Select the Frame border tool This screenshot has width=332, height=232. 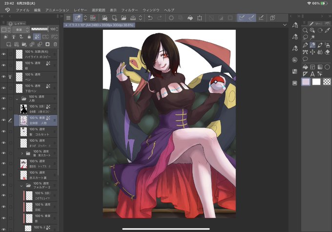click(x=312, y=67)
